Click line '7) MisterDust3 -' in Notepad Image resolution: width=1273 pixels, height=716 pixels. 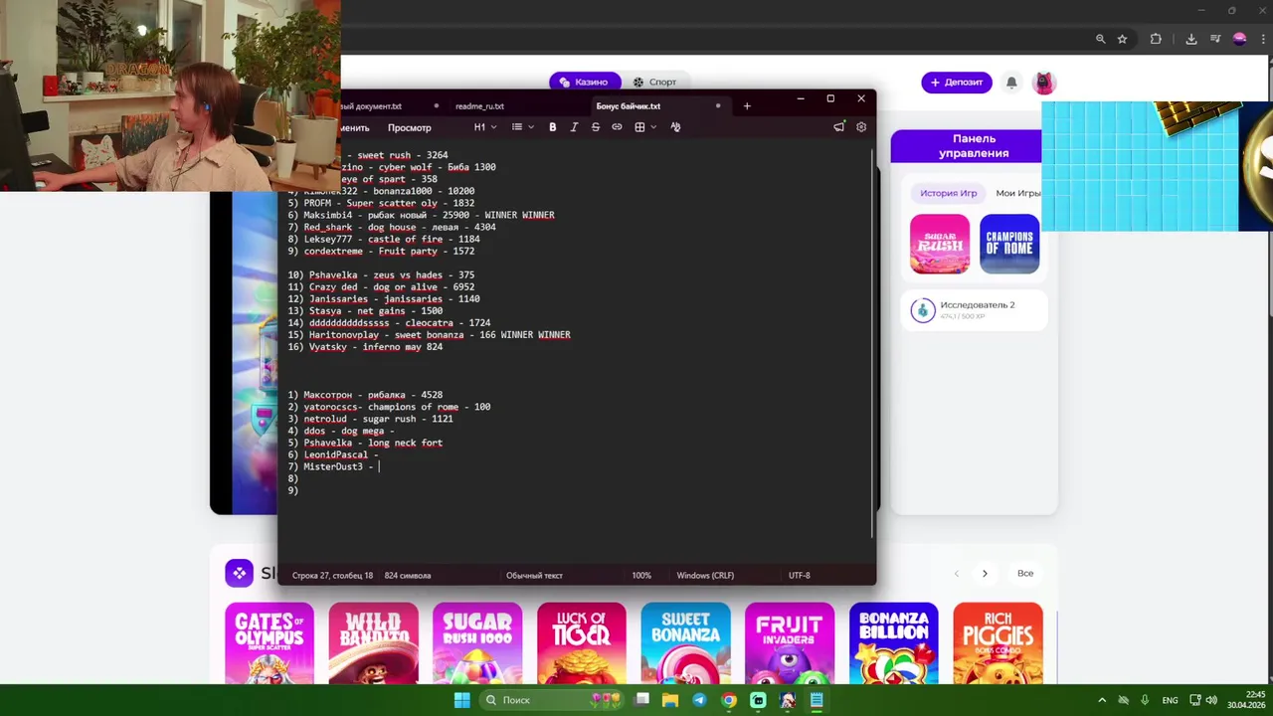332,466
